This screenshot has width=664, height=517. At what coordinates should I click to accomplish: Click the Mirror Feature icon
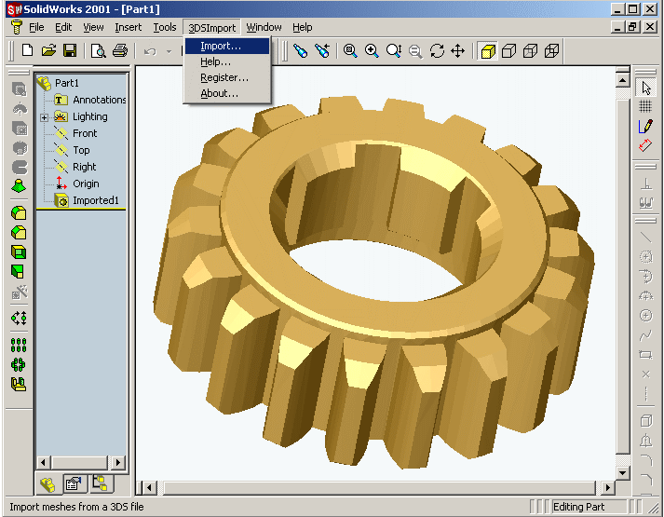19,384
